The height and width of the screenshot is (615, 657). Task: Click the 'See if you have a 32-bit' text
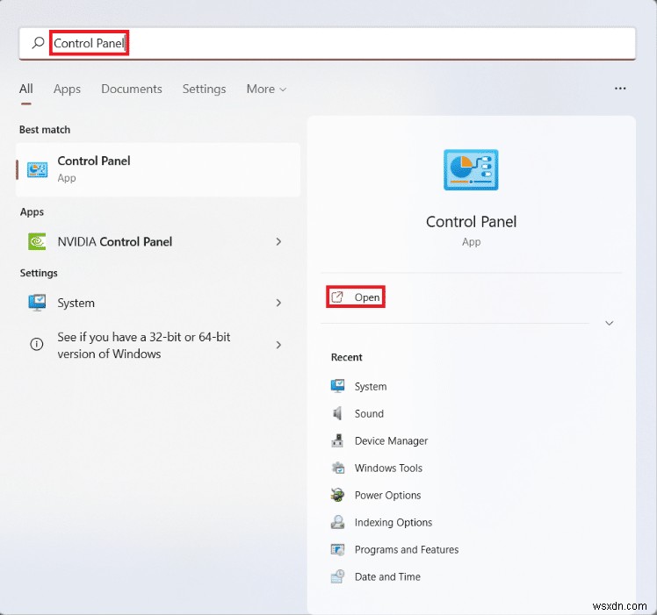click(x=144, y=346)
